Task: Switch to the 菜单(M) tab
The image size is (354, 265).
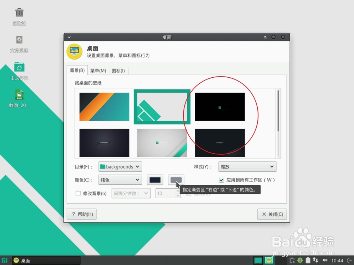Action: [98, 71]
